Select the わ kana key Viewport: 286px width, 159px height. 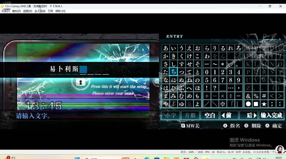point(207,56)
